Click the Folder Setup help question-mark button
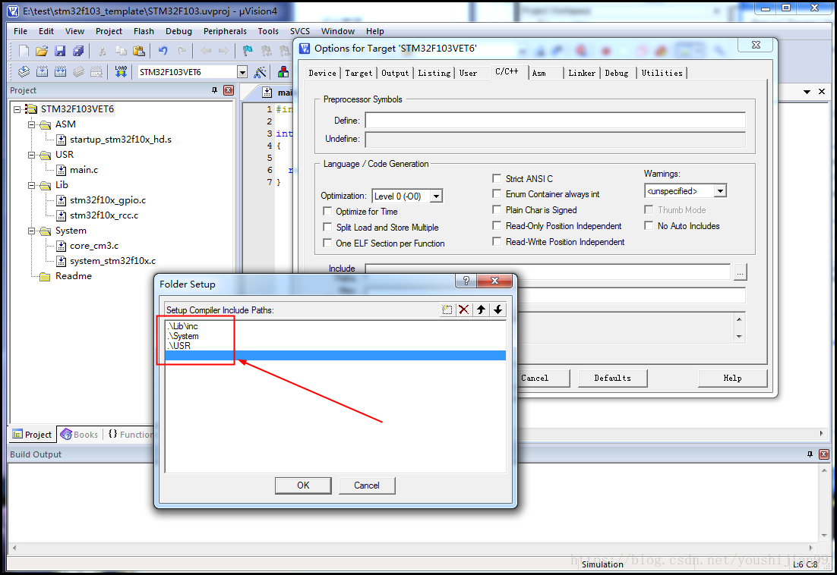This screenshot has width=837, height=575. click(x=466, y=281)
